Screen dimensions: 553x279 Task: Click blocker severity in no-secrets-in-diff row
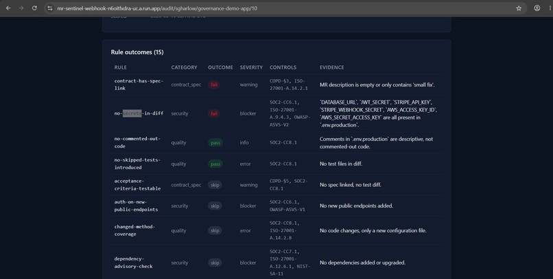248,113
